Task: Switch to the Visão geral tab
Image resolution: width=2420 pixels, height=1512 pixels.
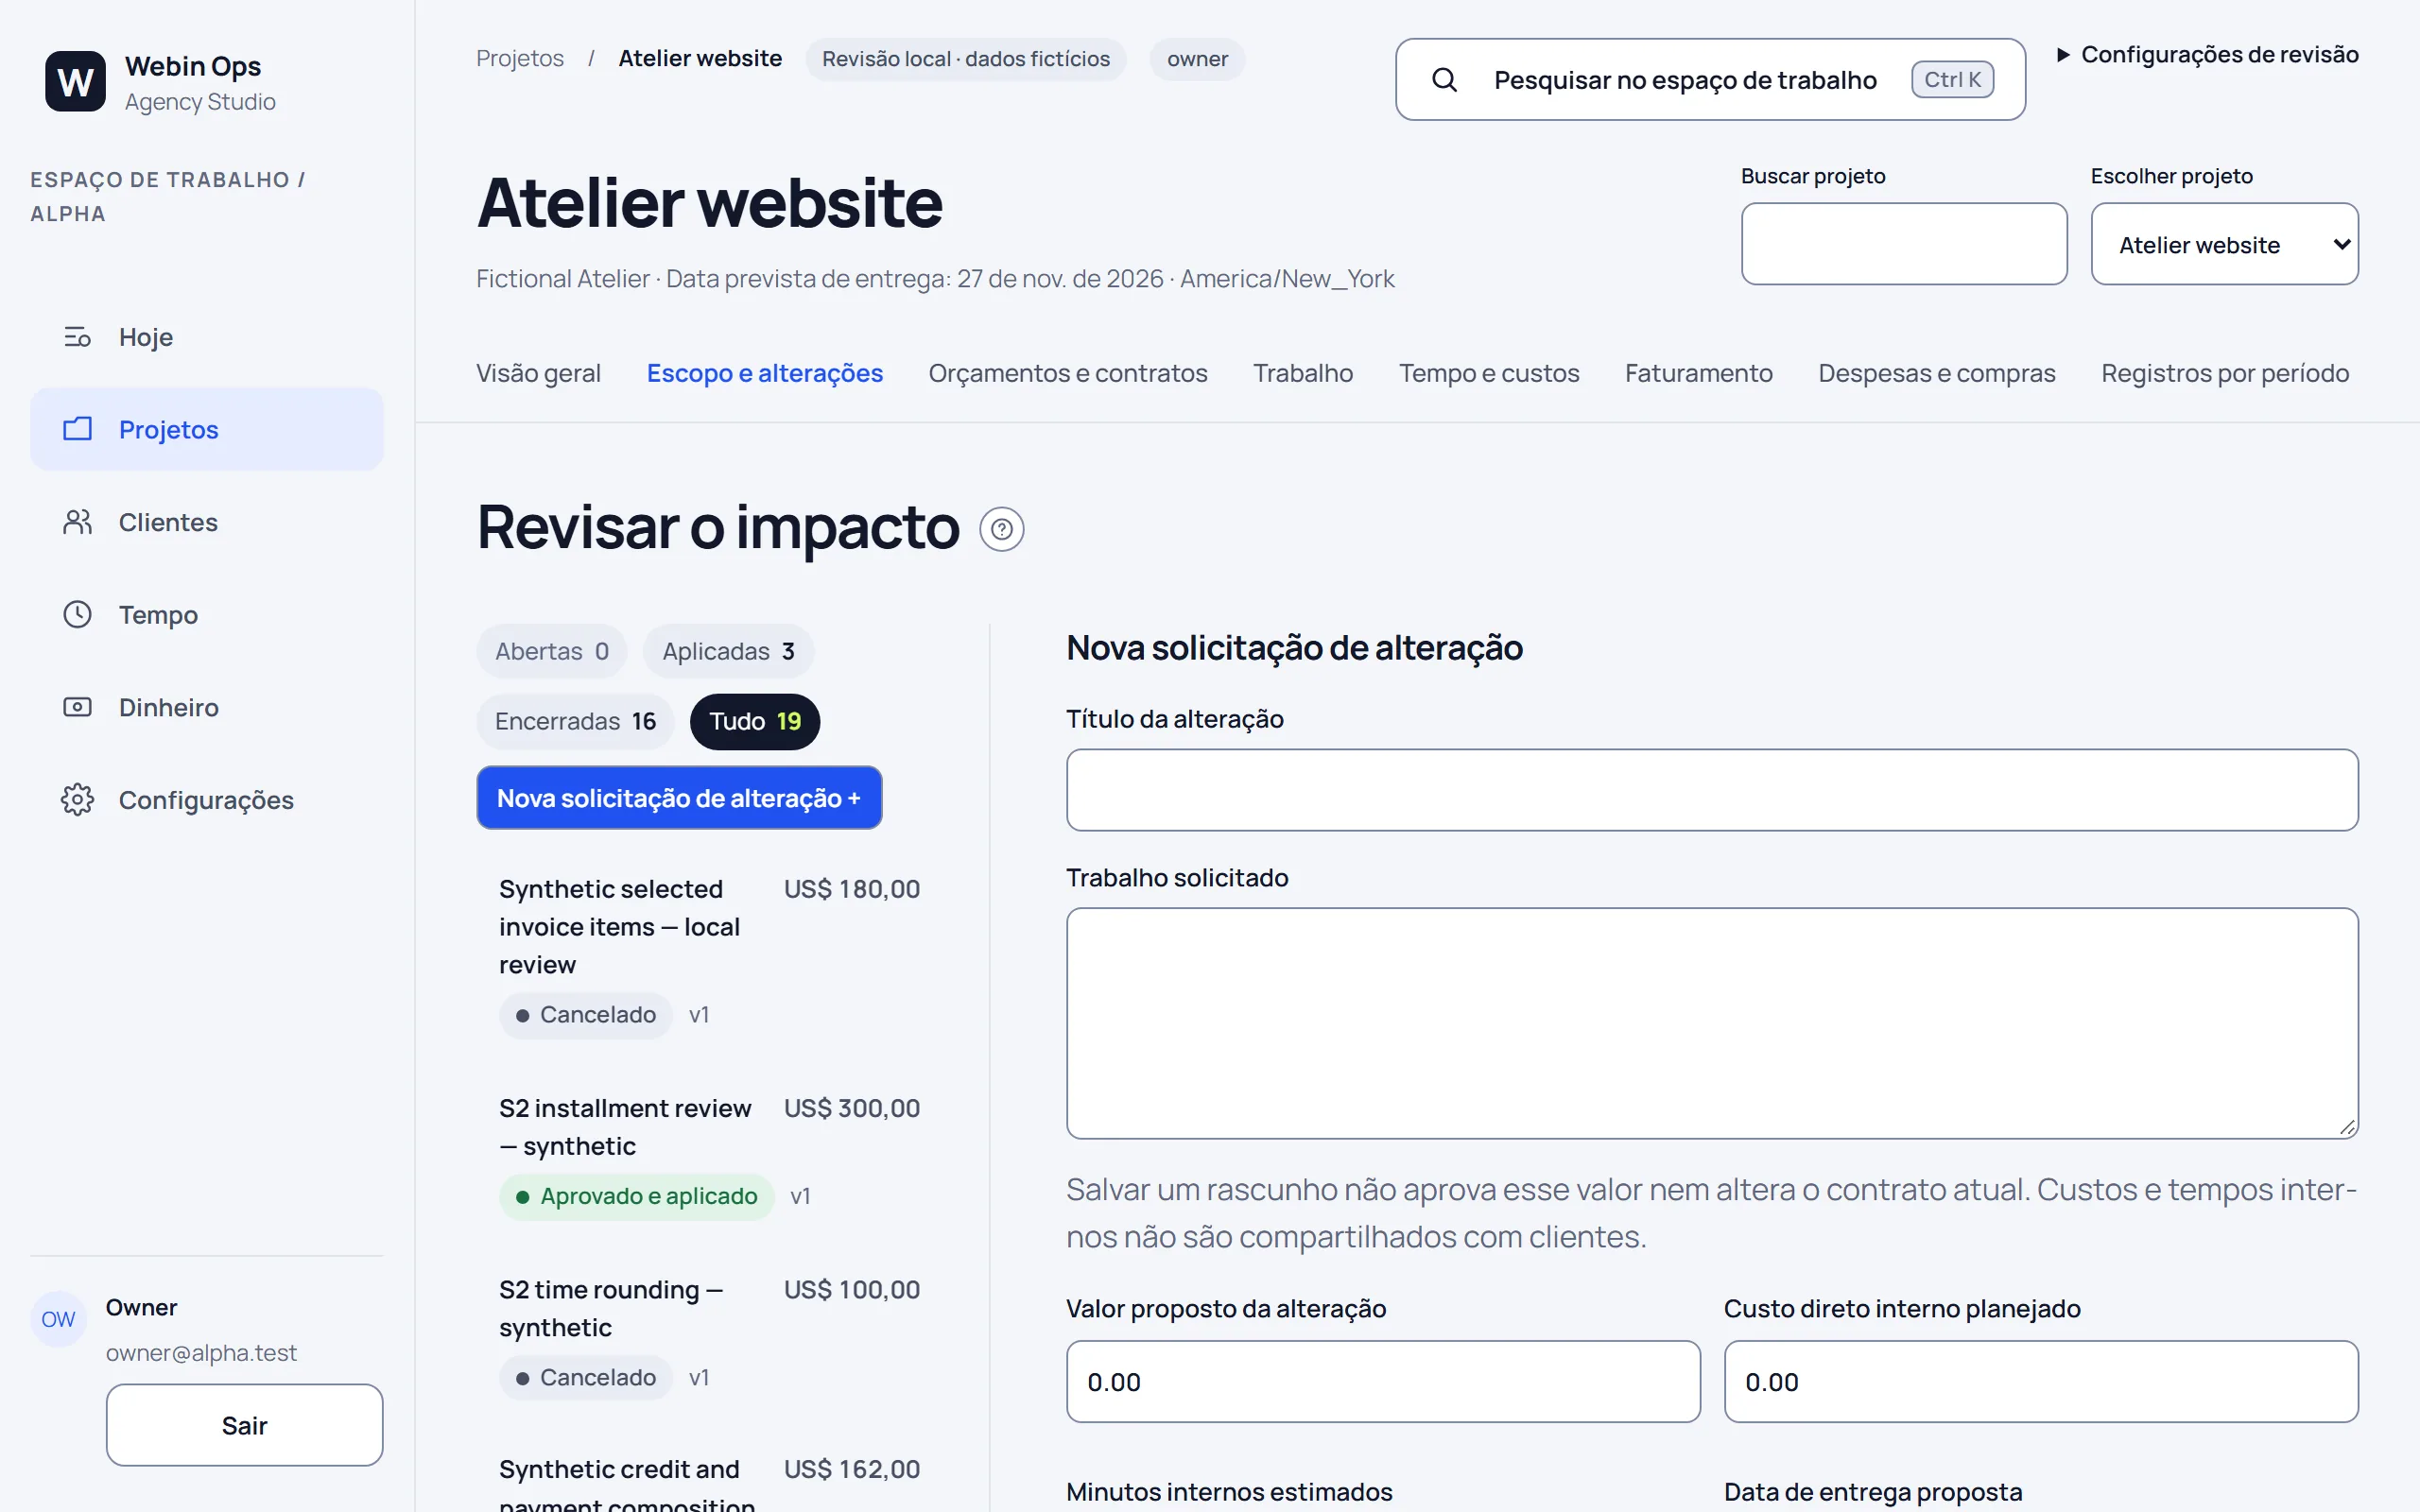Action: pos(538,373)
